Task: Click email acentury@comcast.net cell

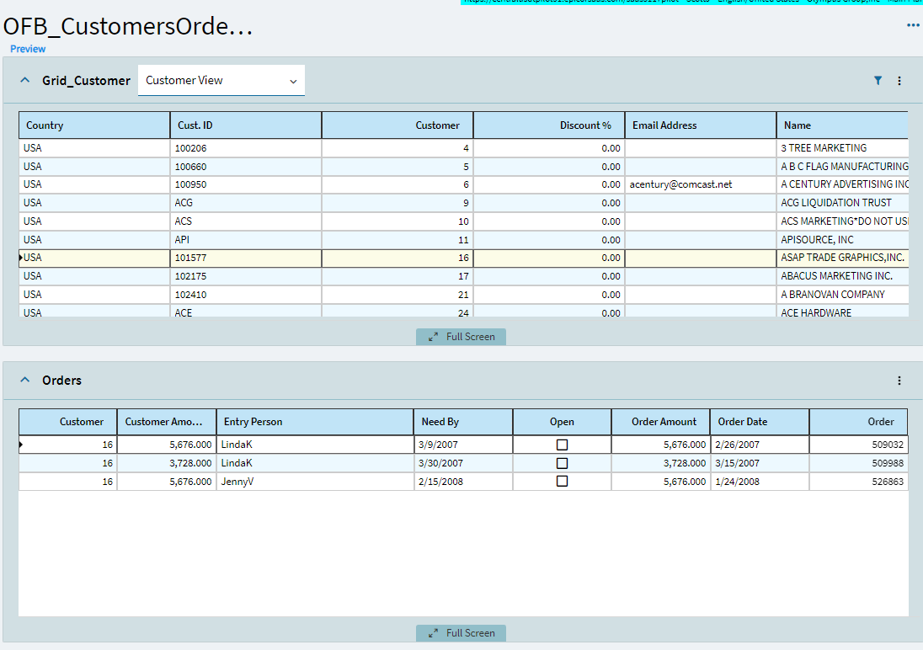Action: 701,184
